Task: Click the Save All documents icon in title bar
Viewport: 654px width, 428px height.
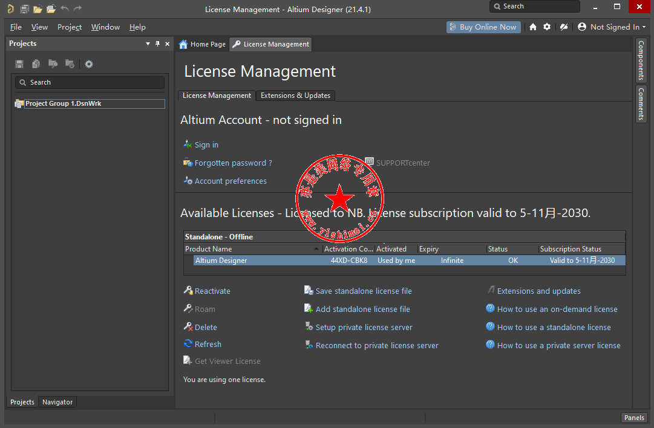Action: point(25,8)
